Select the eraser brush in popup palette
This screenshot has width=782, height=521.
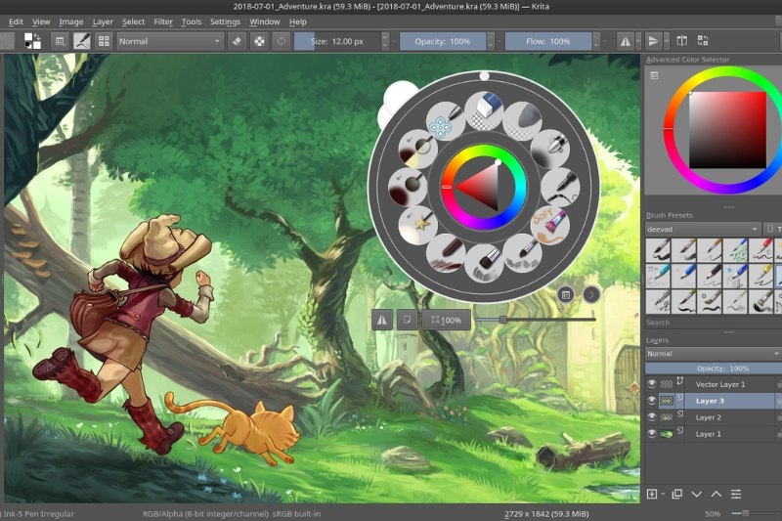pos(484,110)
